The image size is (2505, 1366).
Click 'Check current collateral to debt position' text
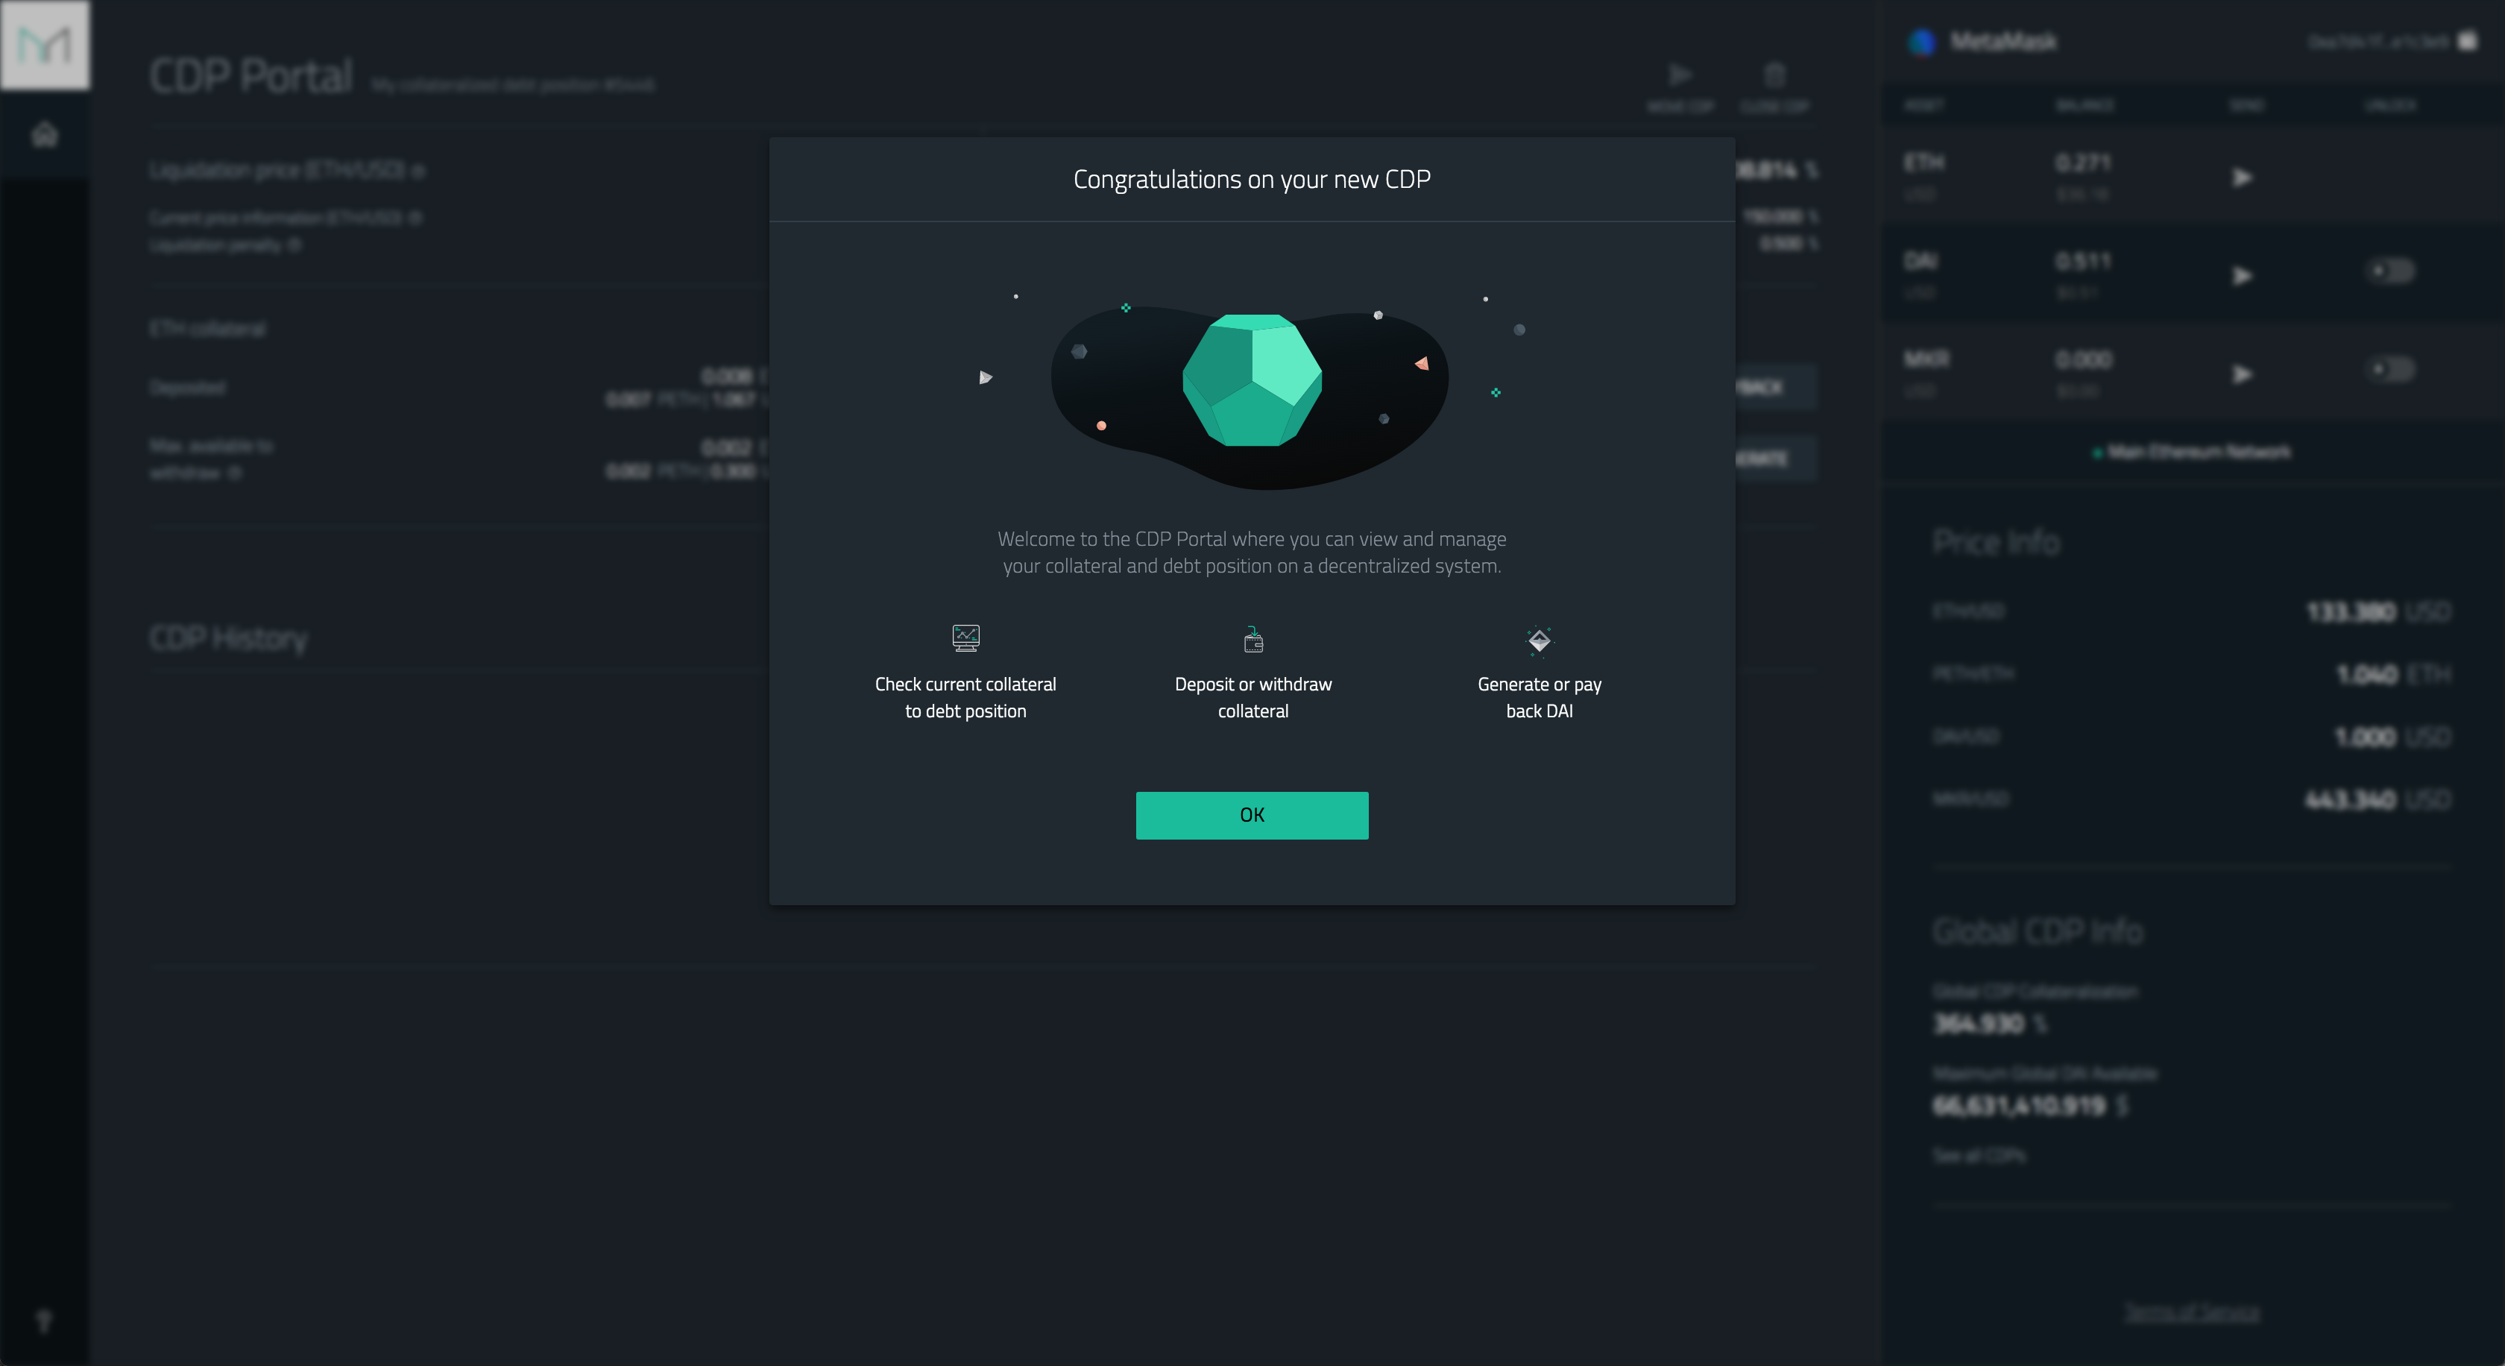965,697
